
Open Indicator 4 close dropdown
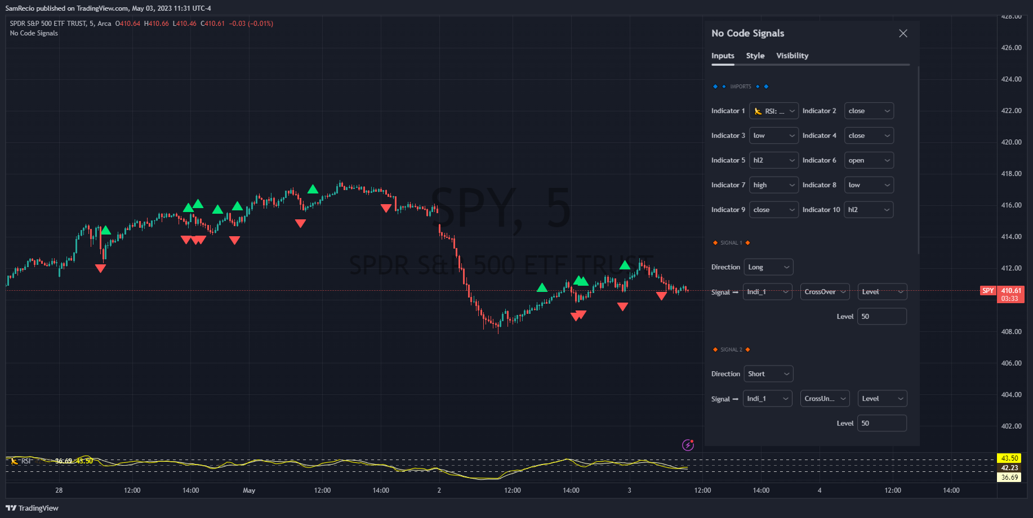pos(869,136)
